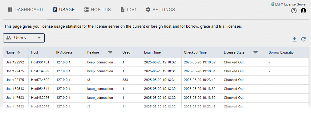This screenshot has height=113, width=311.
Task: Select the Usage tab
Action: click(x=63, y=10)
